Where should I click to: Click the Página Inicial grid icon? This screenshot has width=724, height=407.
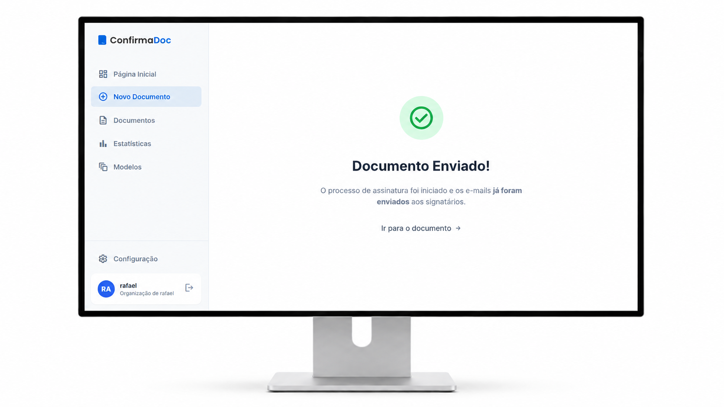103,74
